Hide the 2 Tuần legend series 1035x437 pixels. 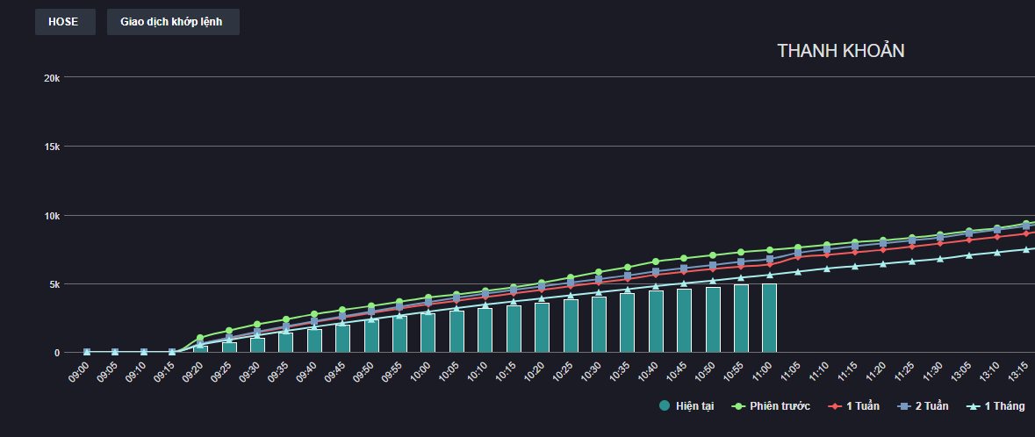[x=931, y=406]
